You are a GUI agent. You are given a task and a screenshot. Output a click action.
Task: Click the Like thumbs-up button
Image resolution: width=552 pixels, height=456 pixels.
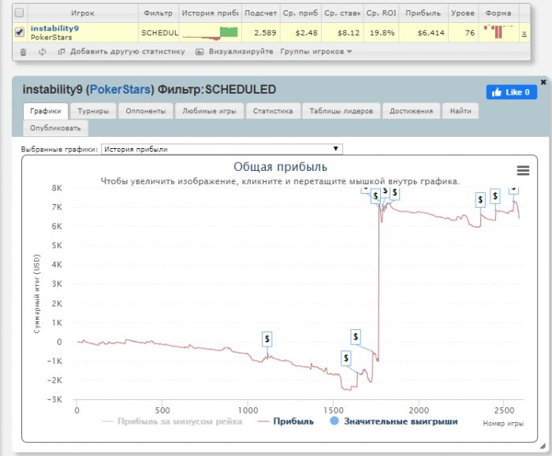pos(512,92)
